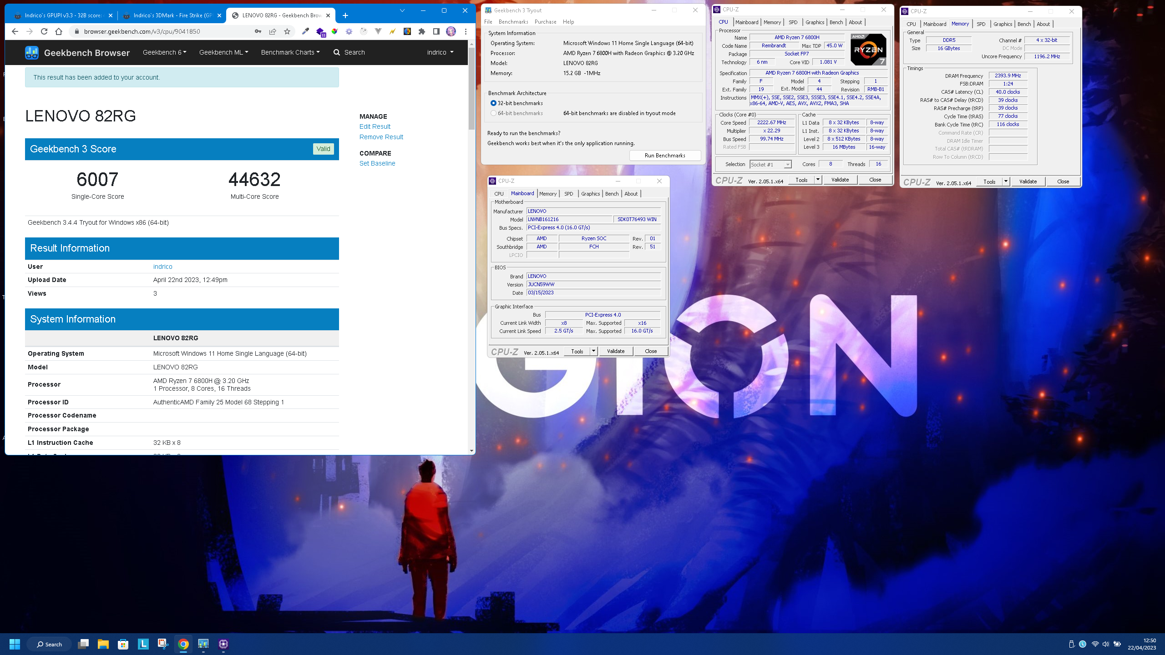Open the Chrome extensions puzzle icon
The width and height of the screenshot is (1165, 655).
pos(422,31)
